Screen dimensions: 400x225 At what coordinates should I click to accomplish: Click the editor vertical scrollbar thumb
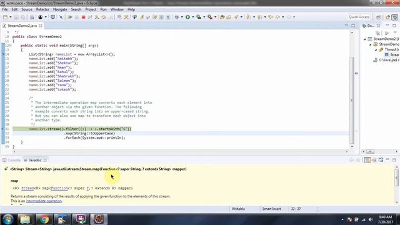tap(352, 100)
